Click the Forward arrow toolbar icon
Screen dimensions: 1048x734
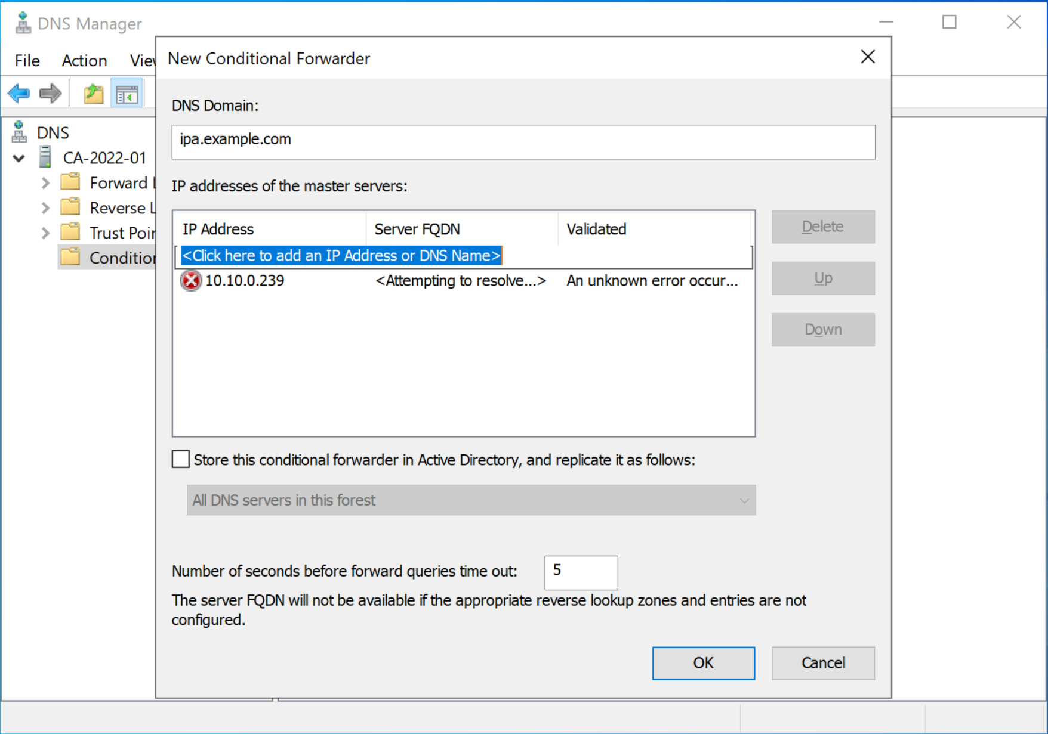[51, 94]
